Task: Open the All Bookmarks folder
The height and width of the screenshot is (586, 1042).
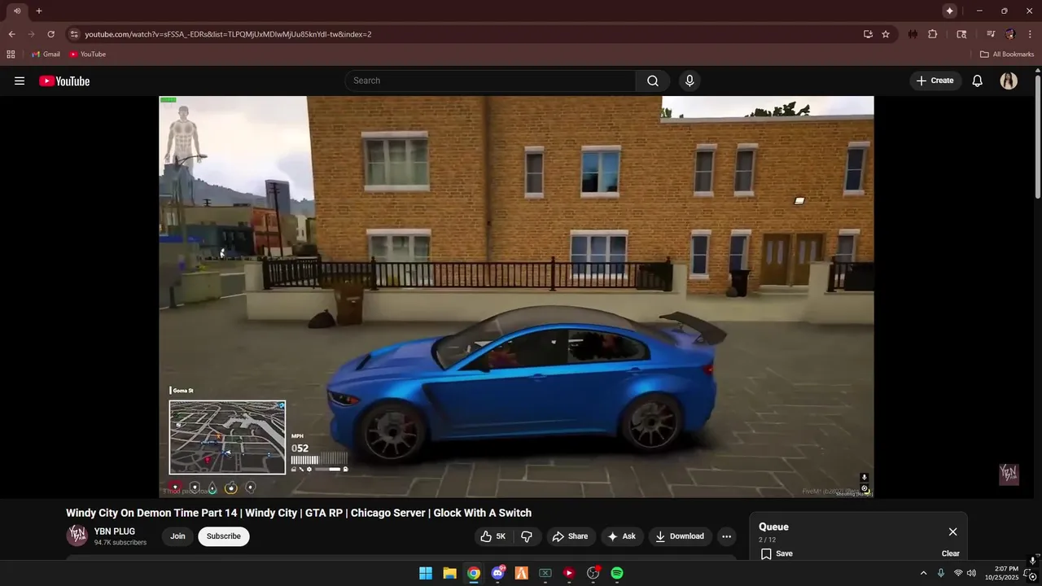Action: pos(1007,55)
